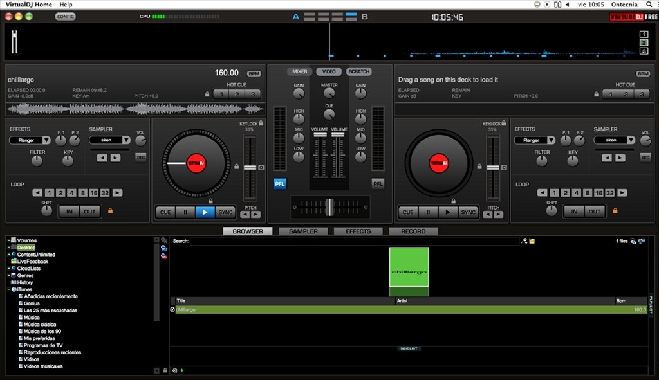
Task: Select waveform view number 3
Action: click(644, 51)
